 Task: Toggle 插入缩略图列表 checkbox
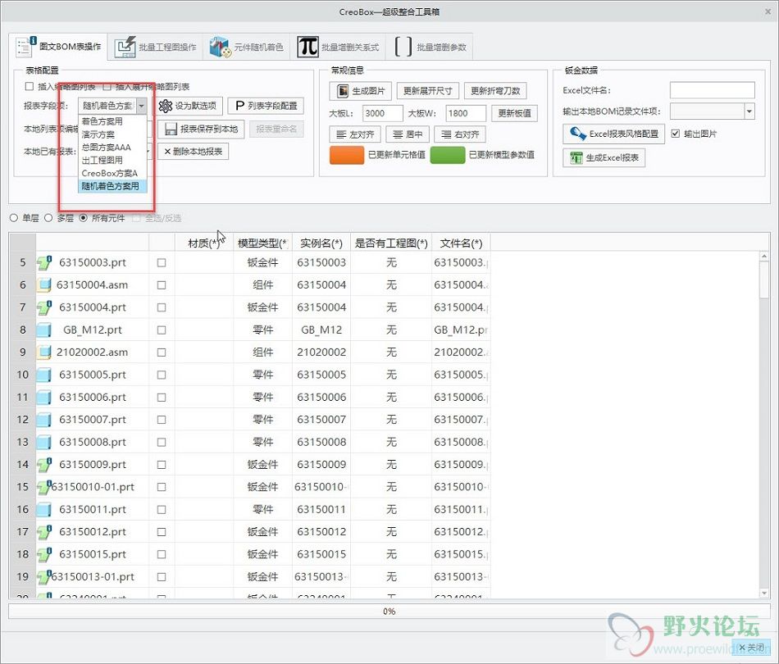30,86
